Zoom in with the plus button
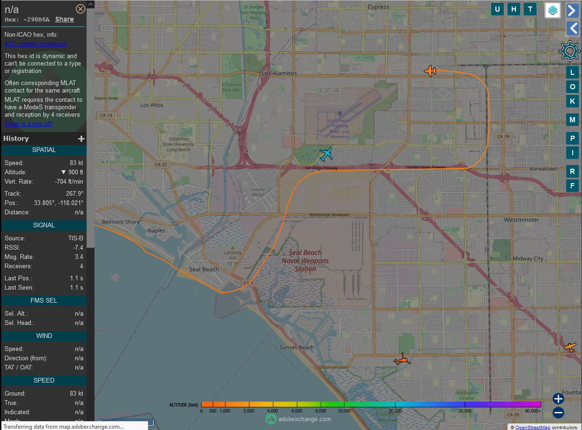The height and width of the screenshot is (430, 582). point(558,398)
